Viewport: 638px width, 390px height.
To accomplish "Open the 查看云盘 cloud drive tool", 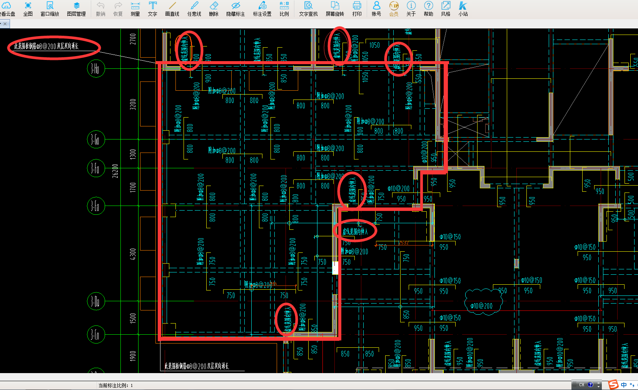I will 7,9.
